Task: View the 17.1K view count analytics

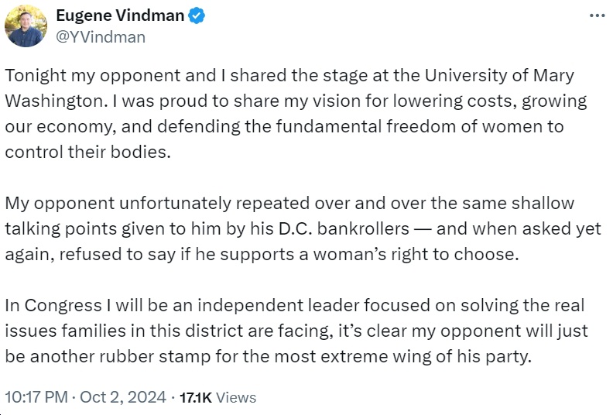Action: [x=194, y=397]
